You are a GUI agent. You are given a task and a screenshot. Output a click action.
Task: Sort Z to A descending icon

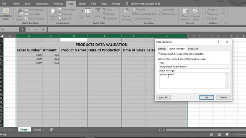[82, 17]
